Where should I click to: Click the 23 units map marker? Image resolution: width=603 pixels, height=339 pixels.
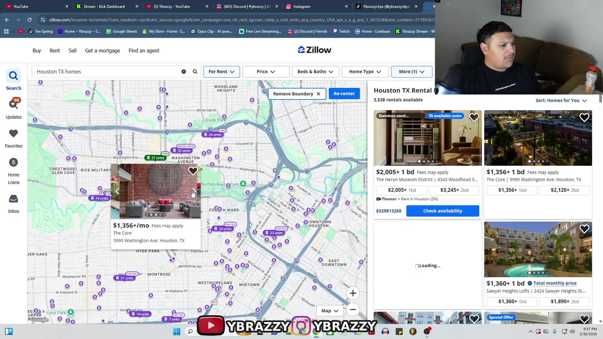274,233
